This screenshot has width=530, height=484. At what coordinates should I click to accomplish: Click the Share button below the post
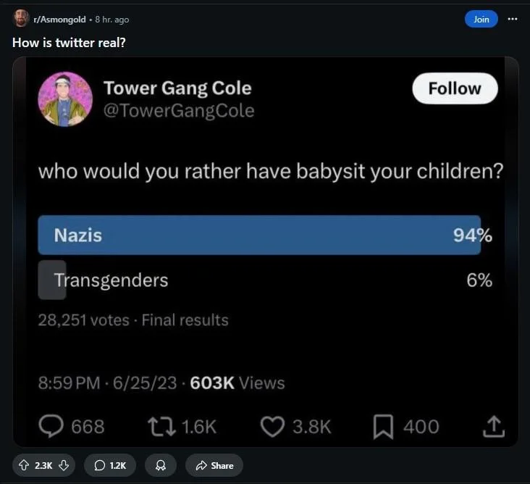click(214, 465)
